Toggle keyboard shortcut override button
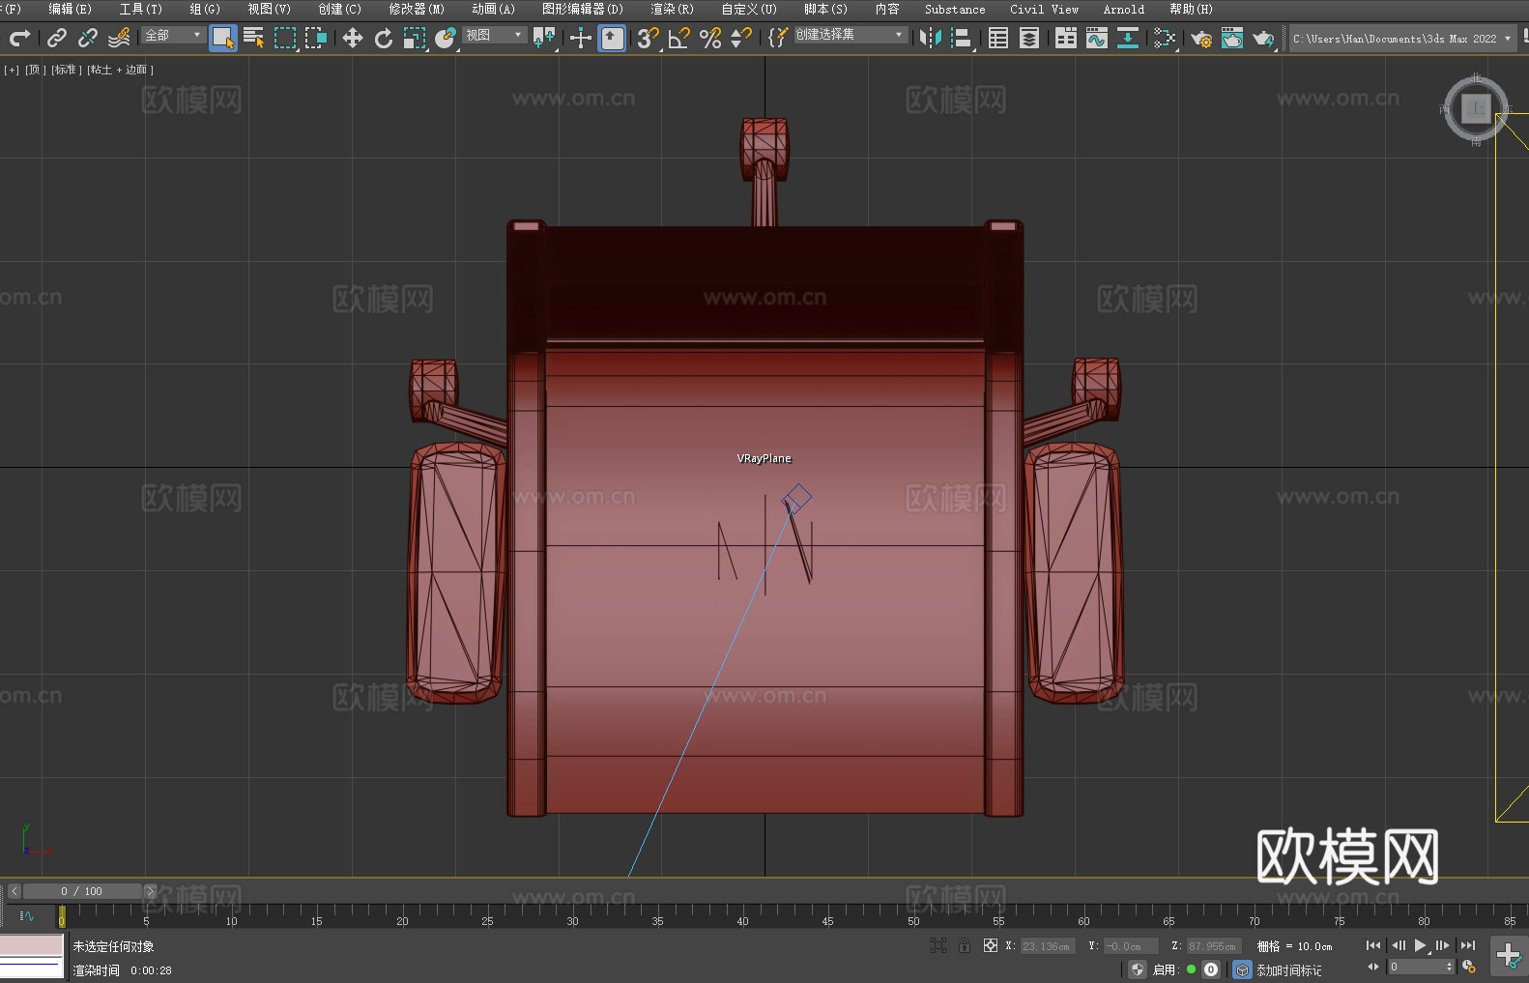1529x983 pixels. coord(612,38)
